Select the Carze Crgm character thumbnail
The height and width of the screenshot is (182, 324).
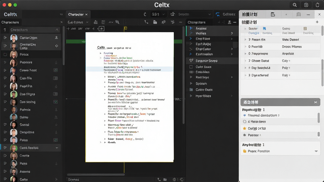[x=14, y=38]
